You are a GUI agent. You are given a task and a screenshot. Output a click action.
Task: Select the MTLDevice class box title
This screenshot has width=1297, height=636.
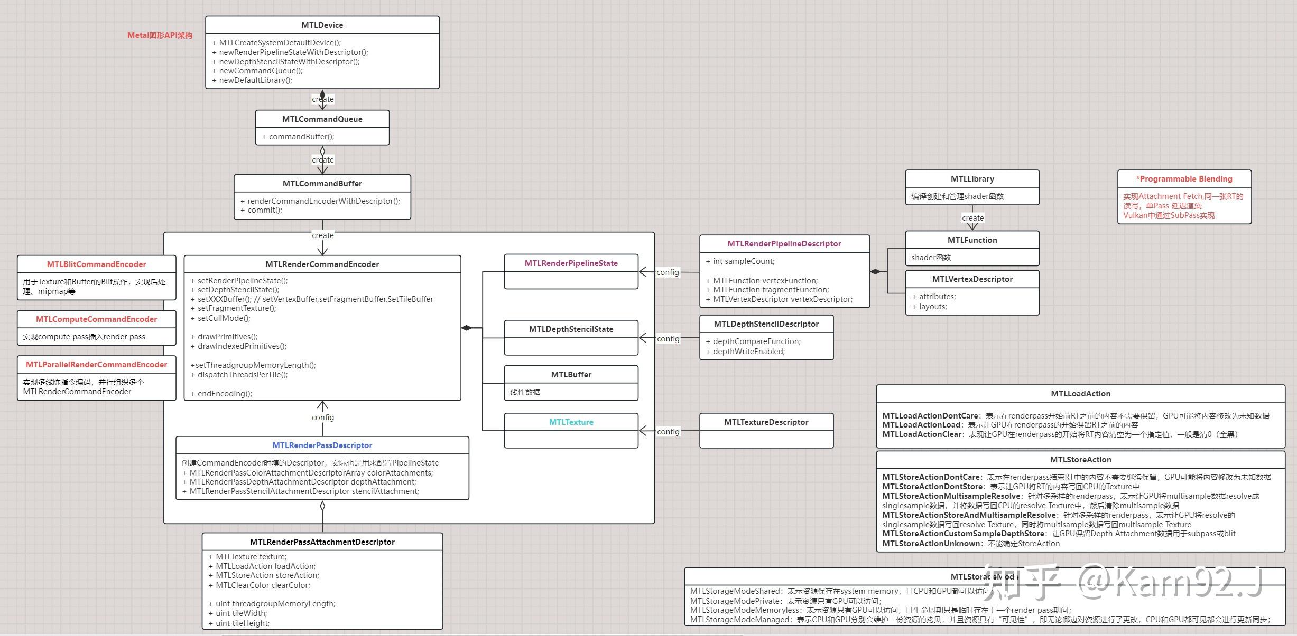pyautogui.click(x=322, y=25)
